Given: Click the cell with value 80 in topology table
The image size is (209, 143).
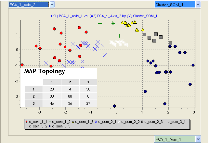Looking at the screenshot, I should (x=70, y=96).
